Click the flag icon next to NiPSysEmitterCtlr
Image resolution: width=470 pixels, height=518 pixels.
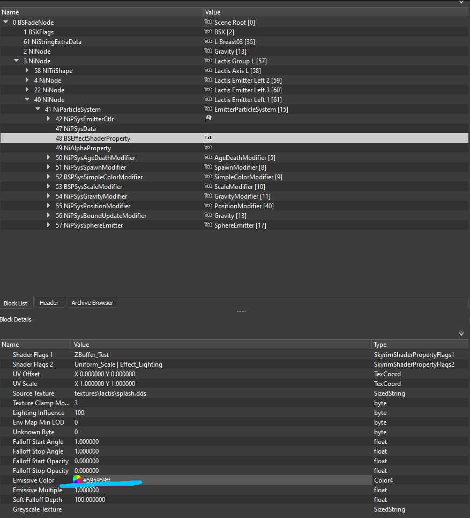coord(208,119)
